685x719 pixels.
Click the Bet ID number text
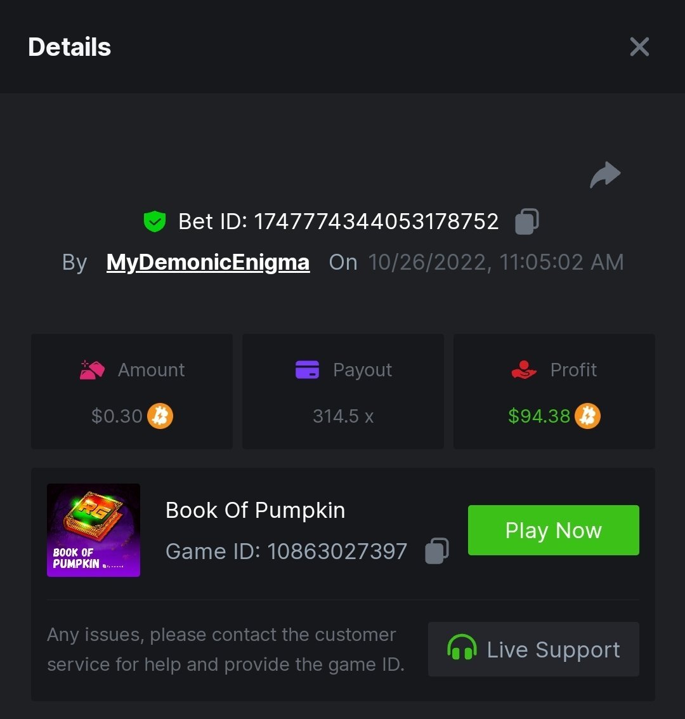tap(376, 221)
